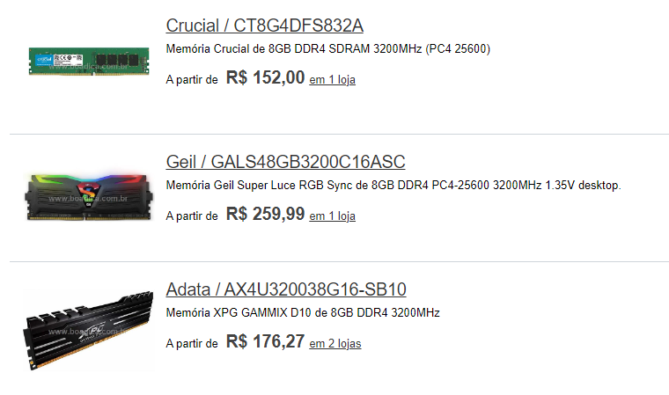Click the R$ 152,00 price

[265, 78]
